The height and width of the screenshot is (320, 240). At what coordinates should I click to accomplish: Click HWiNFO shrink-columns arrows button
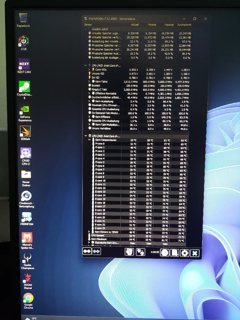(96, 251)
